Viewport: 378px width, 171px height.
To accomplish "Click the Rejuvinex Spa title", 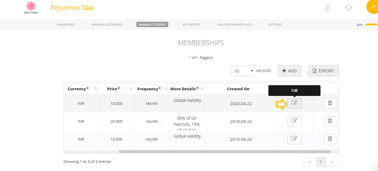I will pos(72,7).
